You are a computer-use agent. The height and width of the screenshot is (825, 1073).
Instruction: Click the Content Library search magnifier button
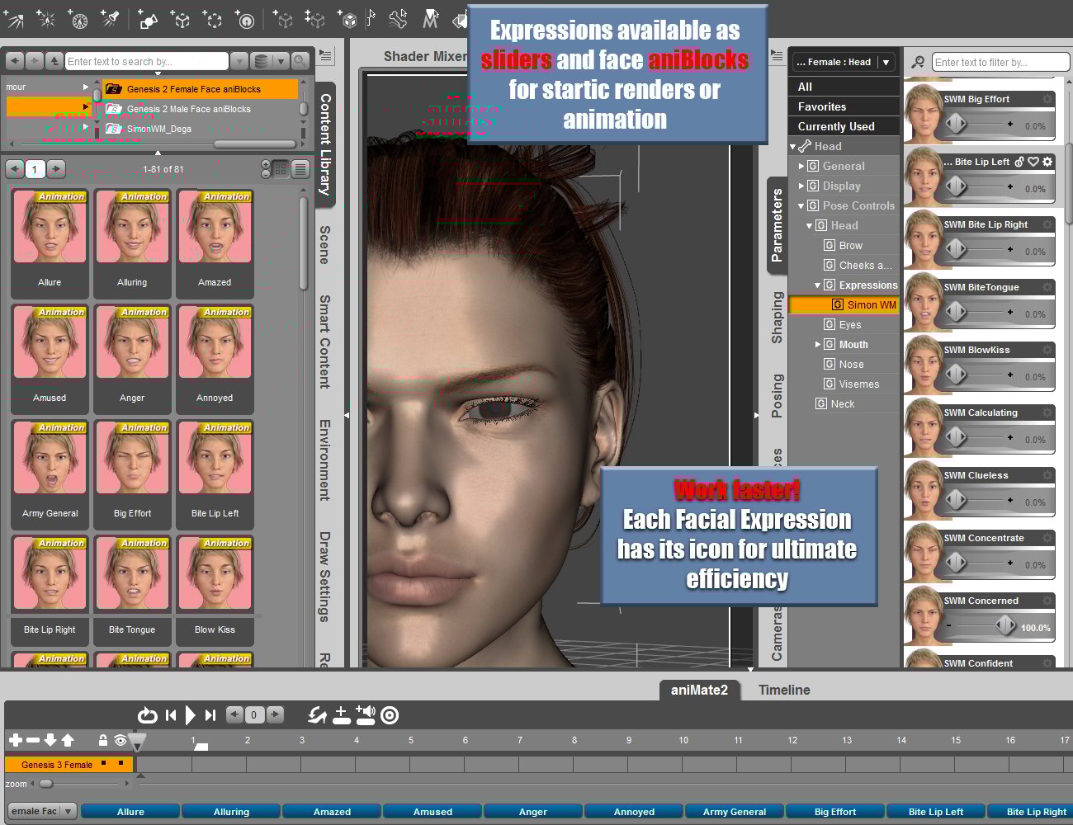click(x=300, y=61)
